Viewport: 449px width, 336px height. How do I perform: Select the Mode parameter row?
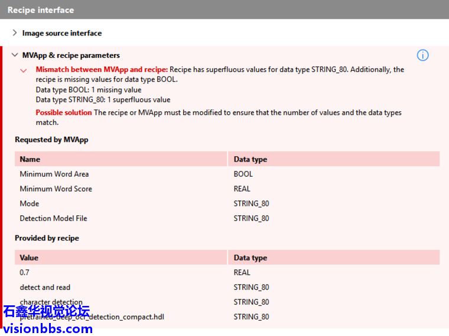pyautogui.click(x=30, y=203)
